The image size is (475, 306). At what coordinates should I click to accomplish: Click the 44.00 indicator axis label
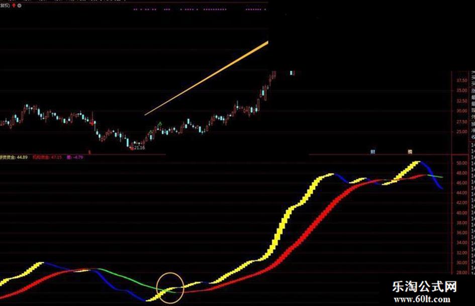461,193
